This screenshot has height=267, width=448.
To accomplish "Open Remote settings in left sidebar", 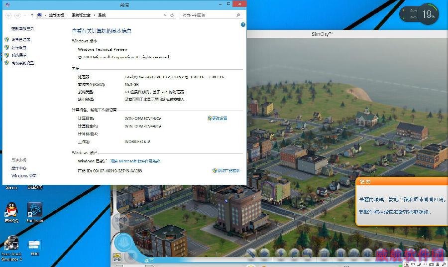I will pos(19,47).
